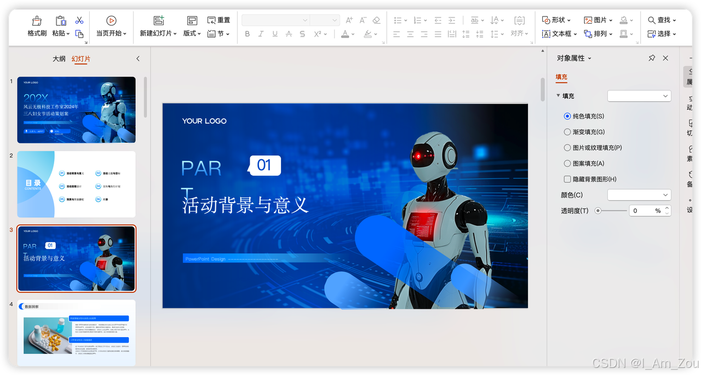Open the Object Properties (对象属性) title dropdown
Image resolution: width=701 pixels, height=375 pixels.
[574, 58]
